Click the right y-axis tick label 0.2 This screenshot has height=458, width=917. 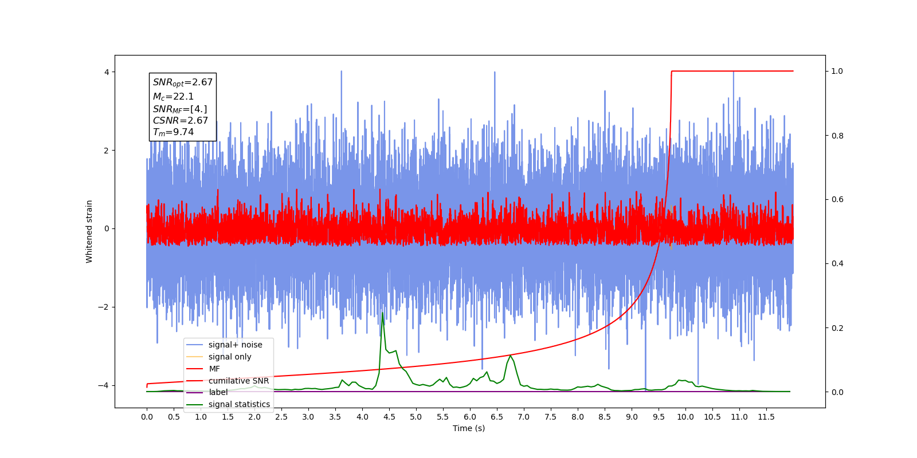[x=837, y=328]
